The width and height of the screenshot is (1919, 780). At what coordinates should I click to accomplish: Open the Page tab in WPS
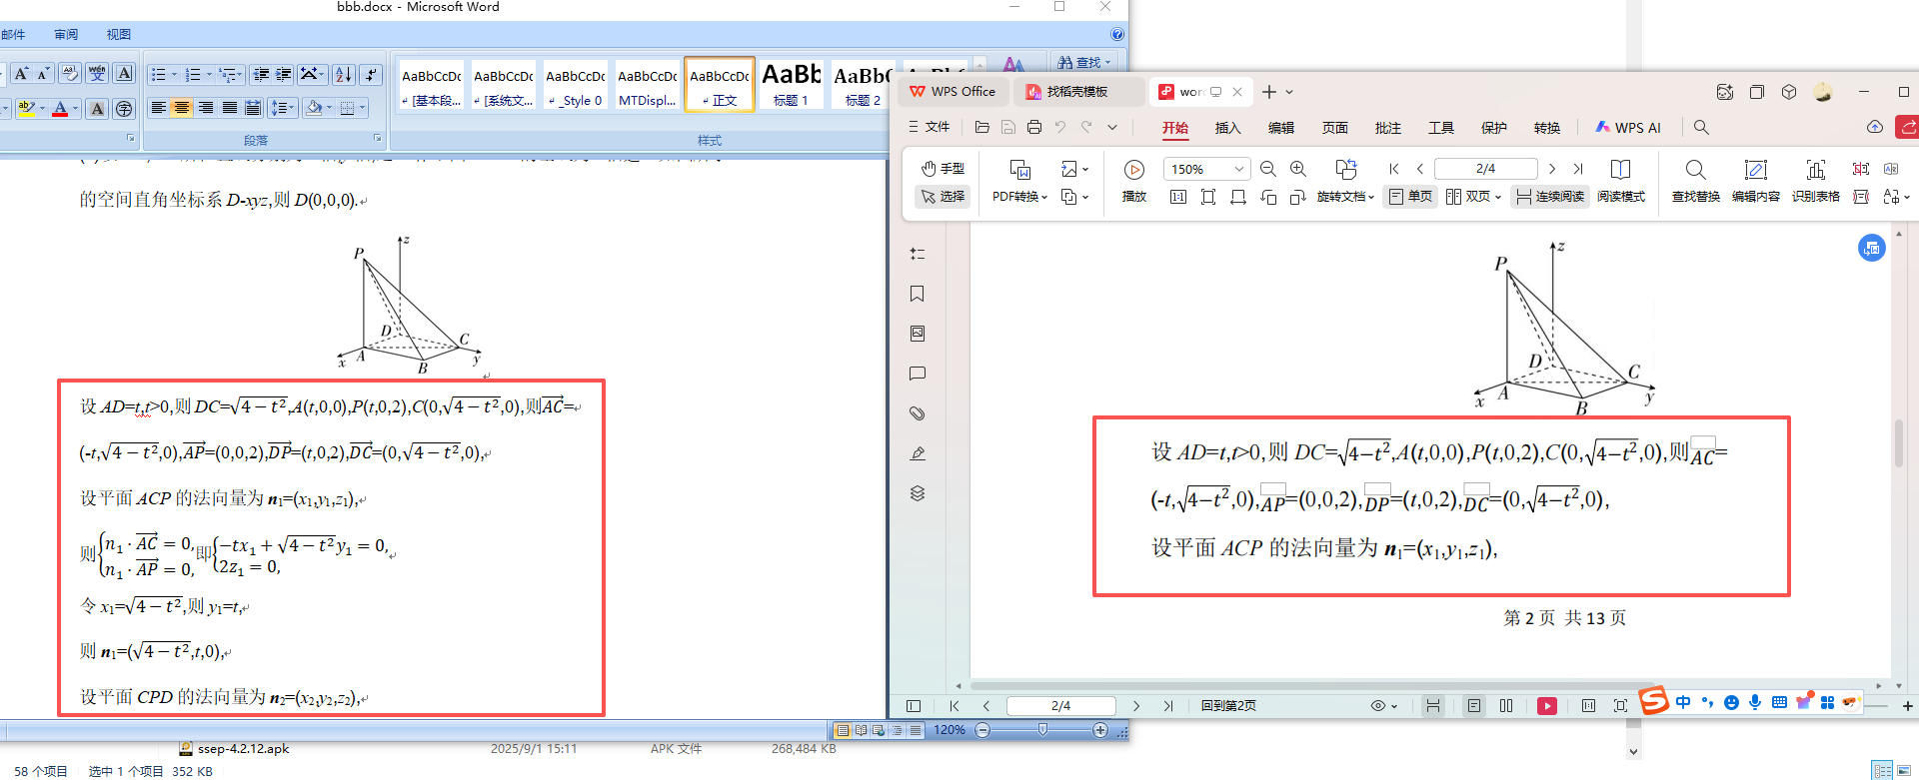[x=1335, y=128]
